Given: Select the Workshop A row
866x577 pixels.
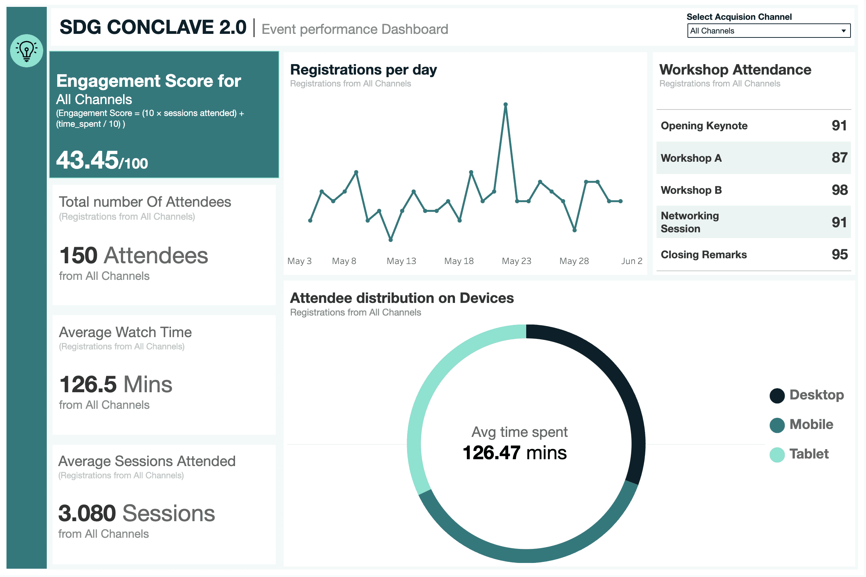Looking at the screenshot, I should click(753, 158).
